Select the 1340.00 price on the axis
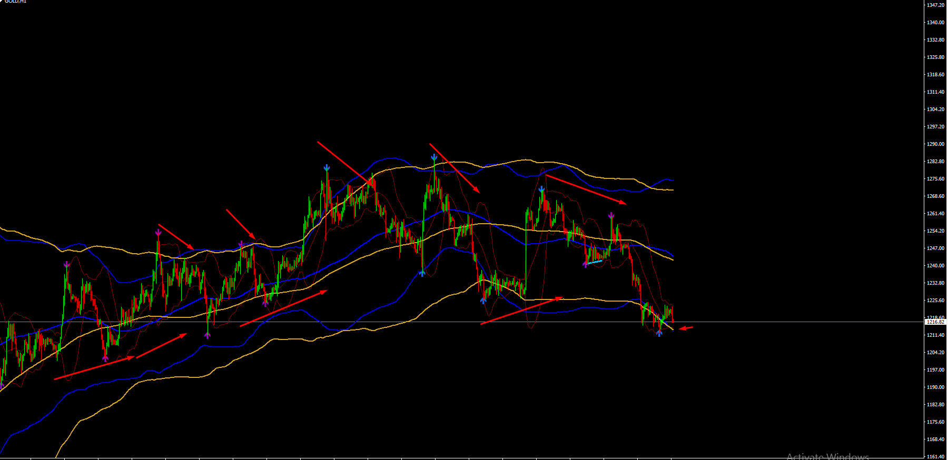 [935, 23]
